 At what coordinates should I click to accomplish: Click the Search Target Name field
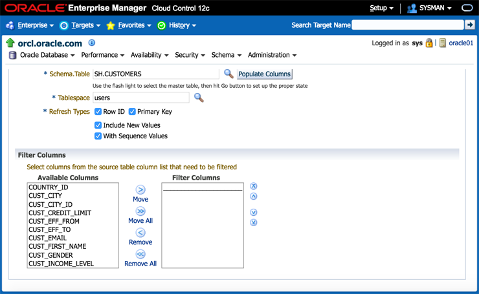pyautogui.click(x=408, y=25)
